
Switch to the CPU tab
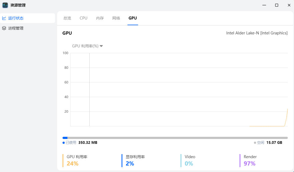(83, 18)
